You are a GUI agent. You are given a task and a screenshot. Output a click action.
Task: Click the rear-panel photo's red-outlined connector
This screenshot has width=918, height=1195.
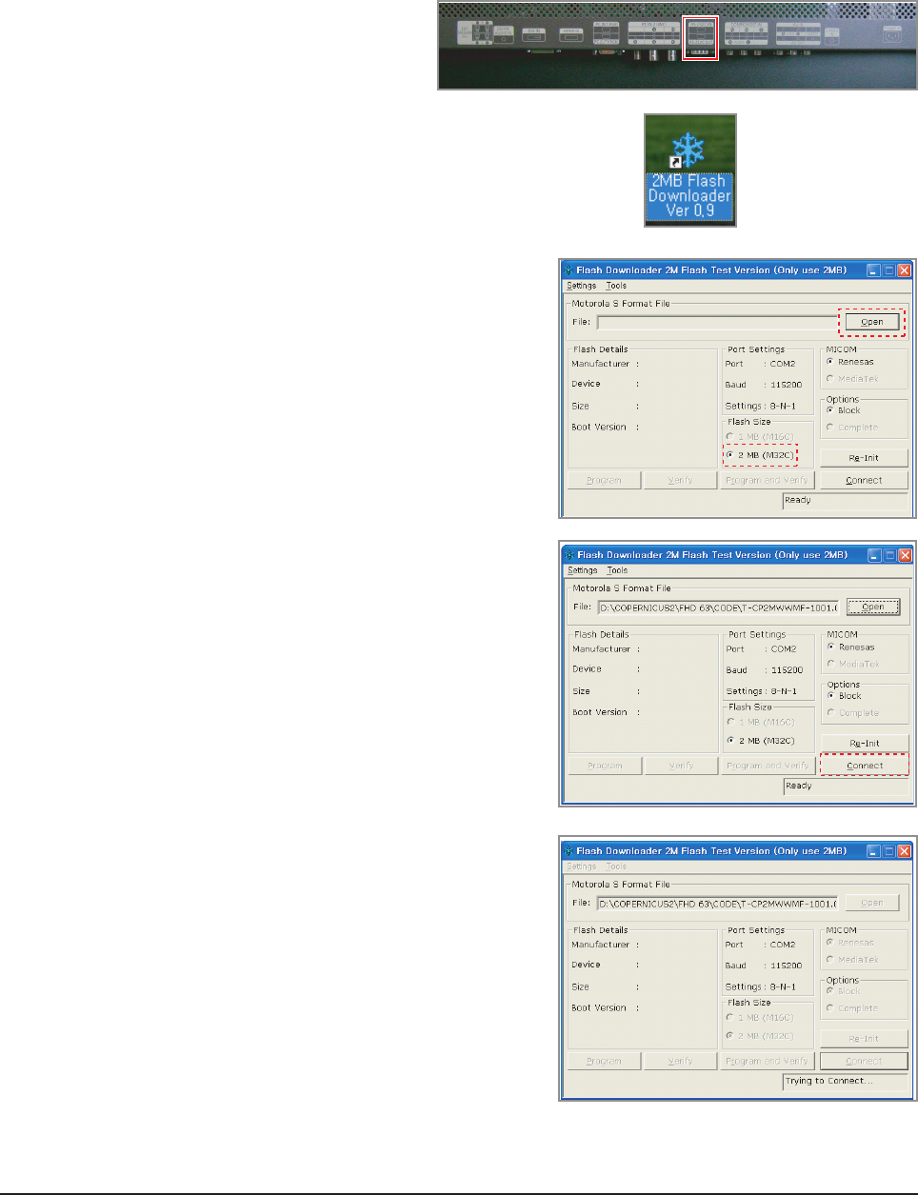[700, 38]
